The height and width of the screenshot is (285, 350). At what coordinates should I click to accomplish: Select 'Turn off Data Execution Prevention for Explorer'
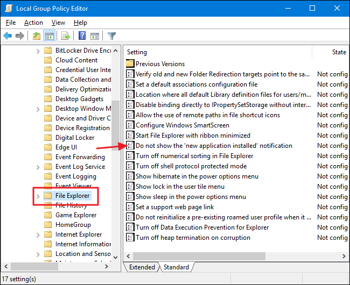[x=202, y=227]
